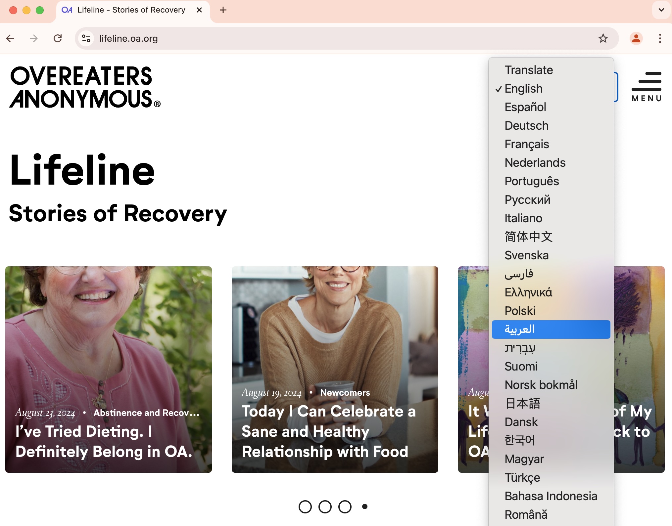The height and width of the screenshot is (526, 672).
Task: Open site permissions via the address bar icon
Action: coord(86,38)
